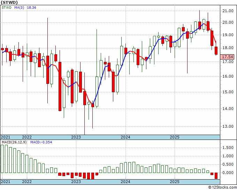
Task: Click the 20.00 price axis label
Action: (228, 23)
